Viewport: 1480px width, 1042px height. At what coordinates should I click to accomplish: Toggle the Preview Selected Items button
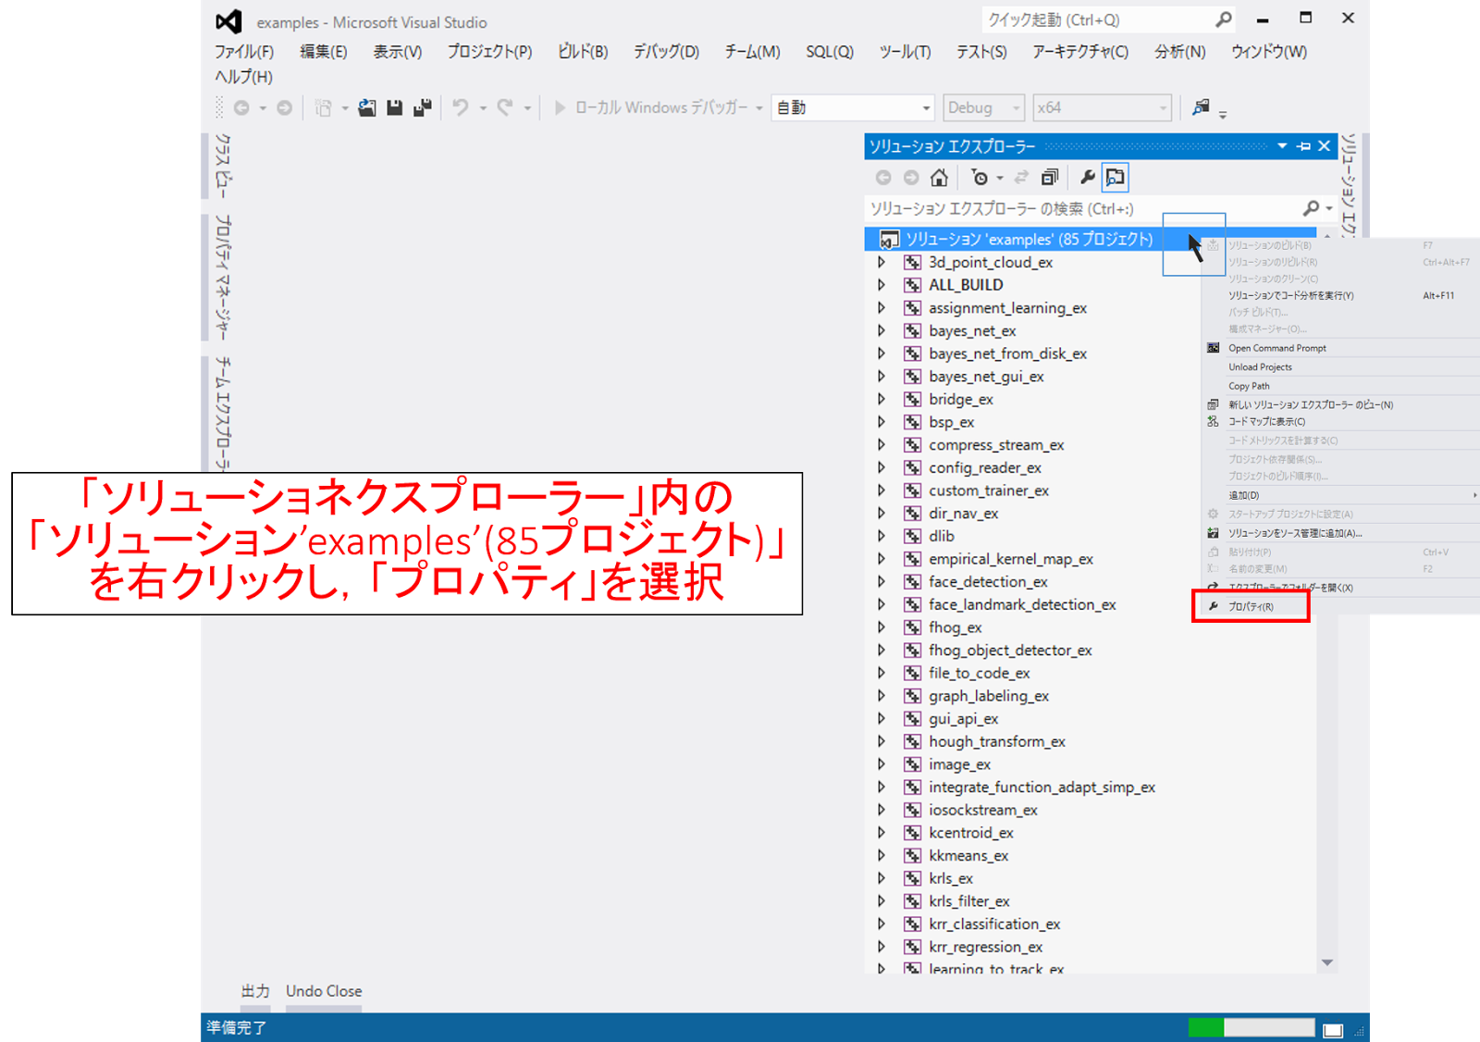coord(1116,178)
